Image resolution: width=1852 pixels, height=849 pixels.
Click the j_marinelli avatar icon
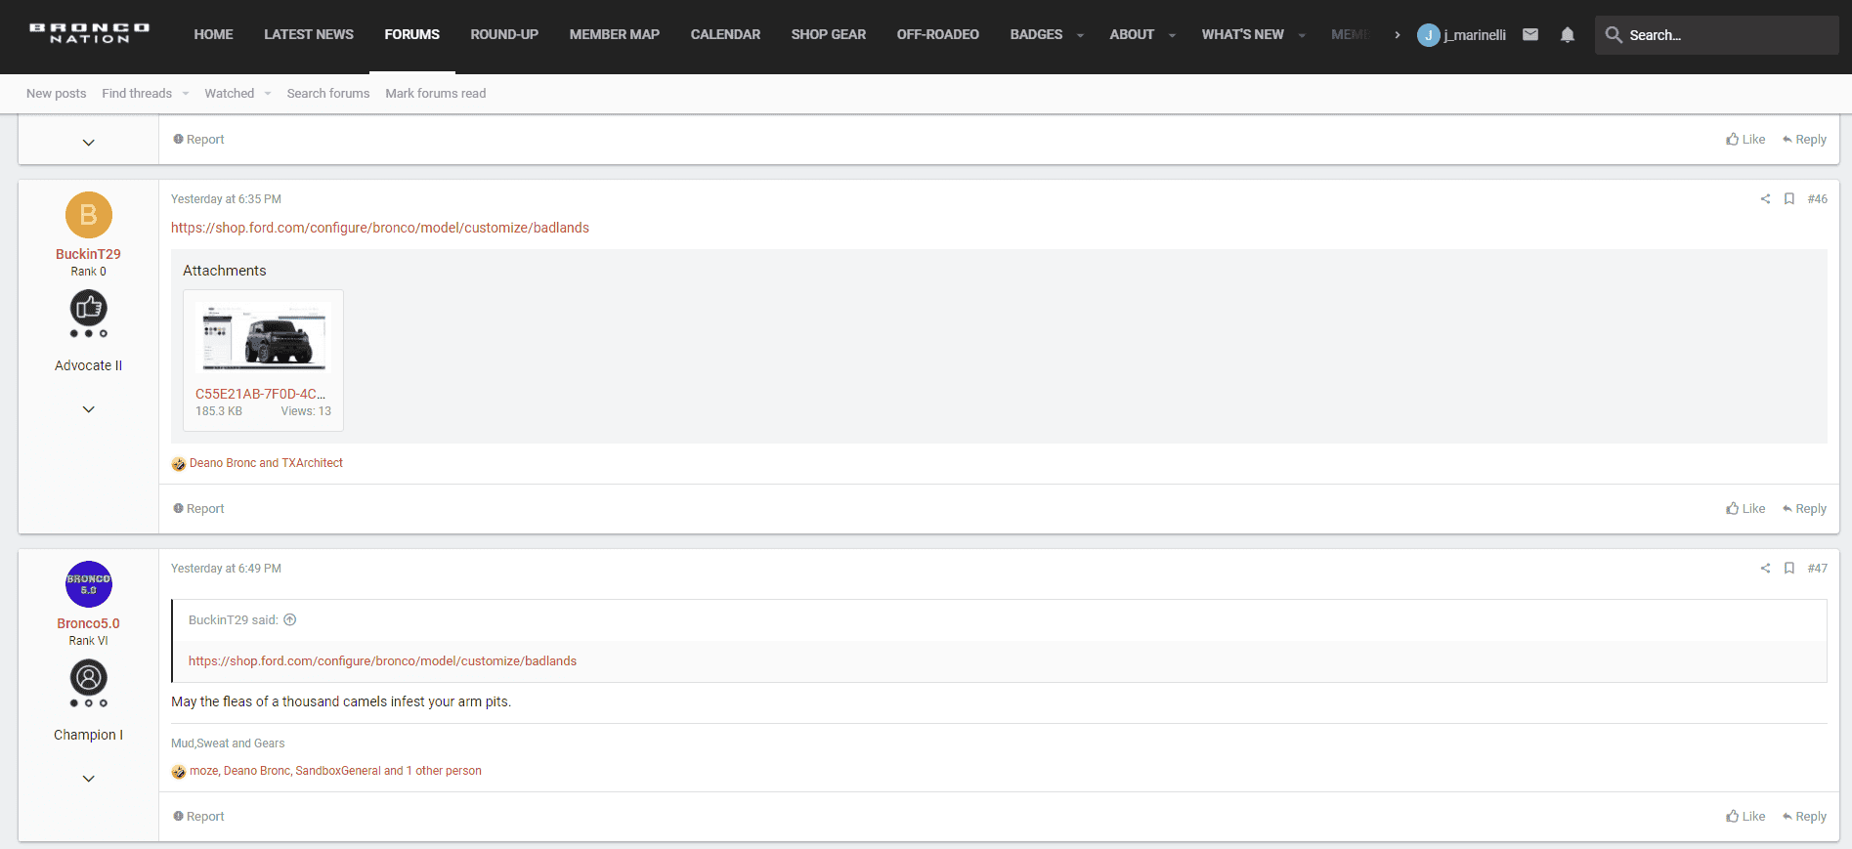(1428, 35)
